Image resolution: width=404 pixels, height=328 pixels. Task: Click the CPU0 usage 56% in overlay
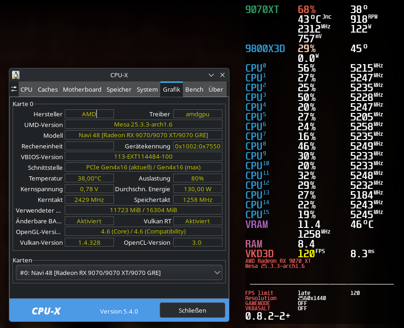[x=307, y=68]
